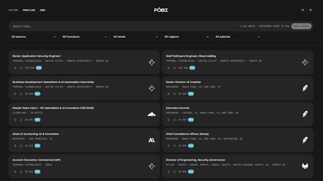Open Head of Accounting AI & Innovation title
This screenshot has width=323, height=181.
36,134
